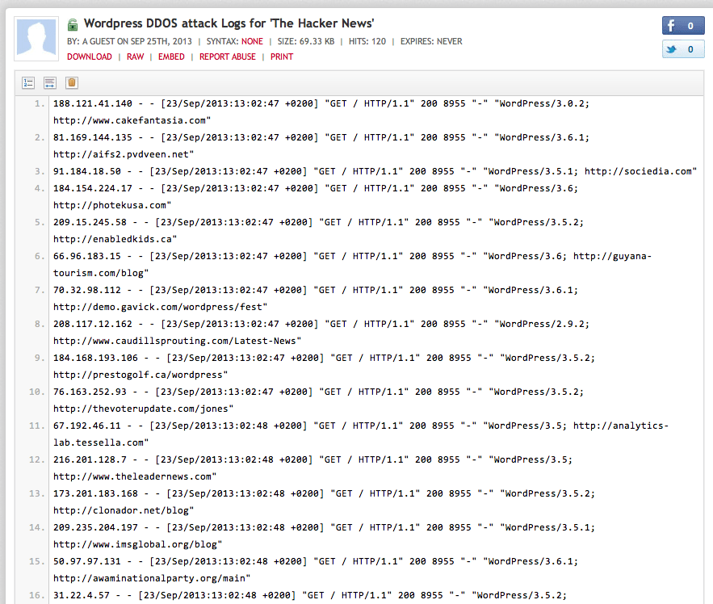The width and height of the screenshot is (713, 604).
Task: Click the green lock icon beside title
Action: click(x=73, y=25)
